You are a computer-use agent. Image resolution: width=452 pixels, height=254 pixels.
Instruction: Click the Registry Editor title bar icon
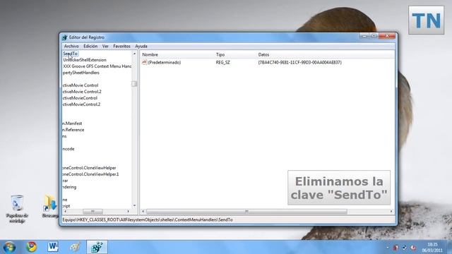64,37
